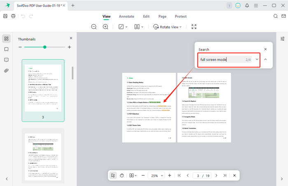Redo the last action
The image size is (288, 186).
(31, 16)
